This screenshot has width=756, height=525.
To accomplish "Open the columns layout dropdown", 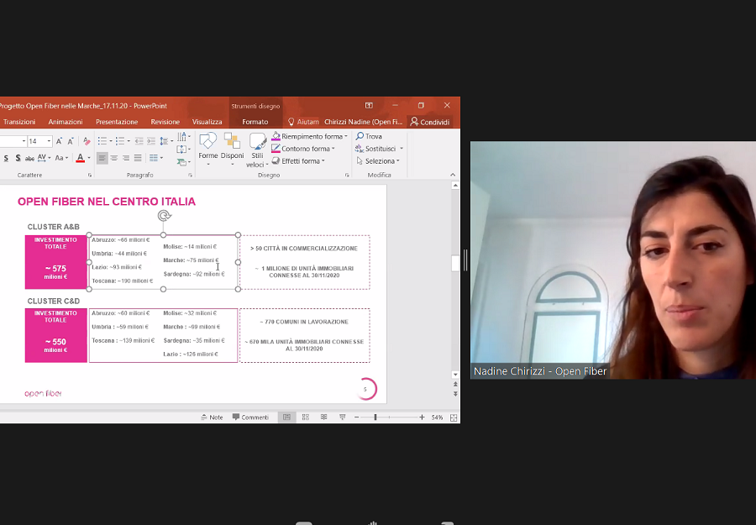I will click(x=155, y=158).
